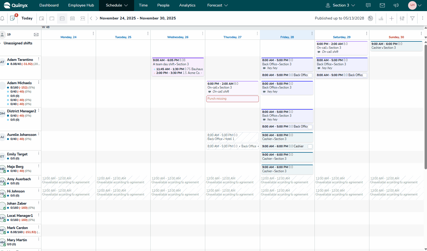Open the Forecast dropdown menu
Screen dimensions: 427x251
click(x=217, y=5)
